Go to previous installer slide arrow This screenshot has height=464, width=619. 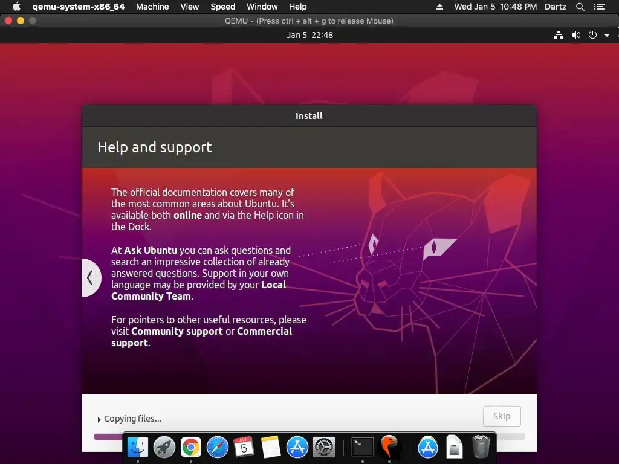coord(91,278)
